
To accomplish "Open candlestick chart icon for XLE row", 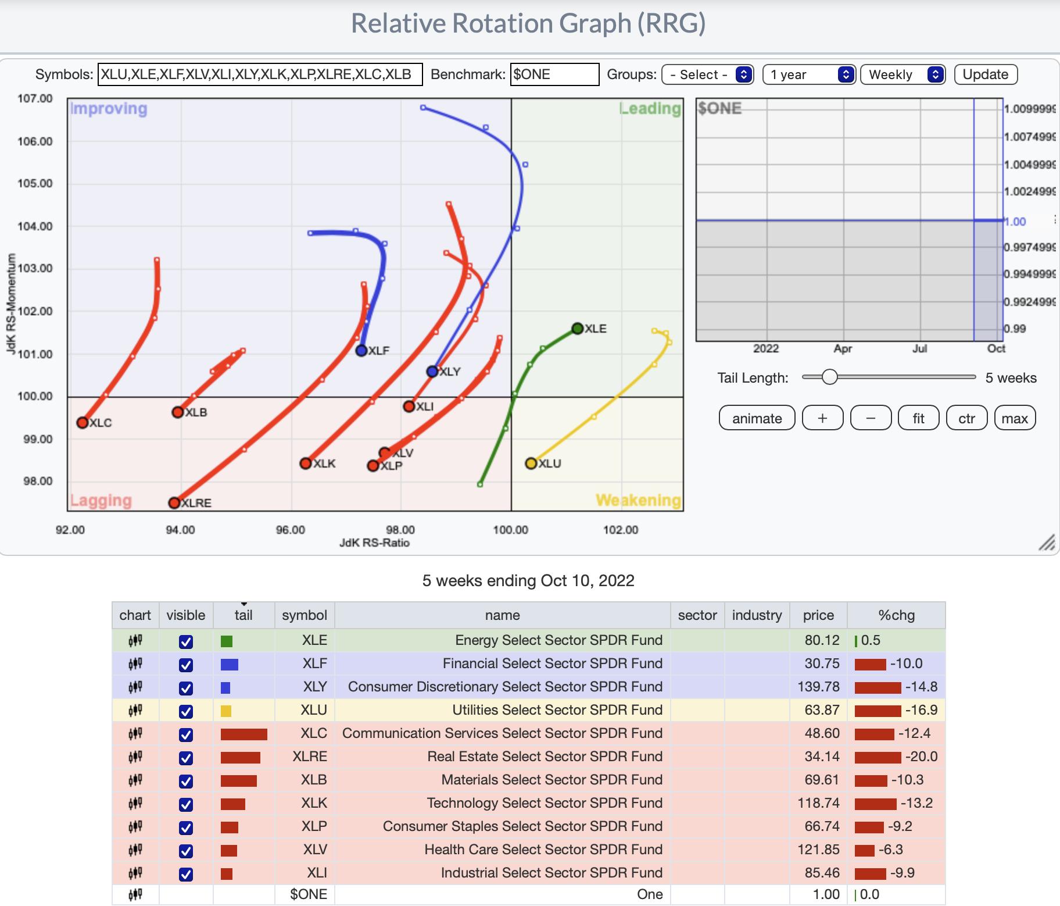I will click(x=135, y=641).
